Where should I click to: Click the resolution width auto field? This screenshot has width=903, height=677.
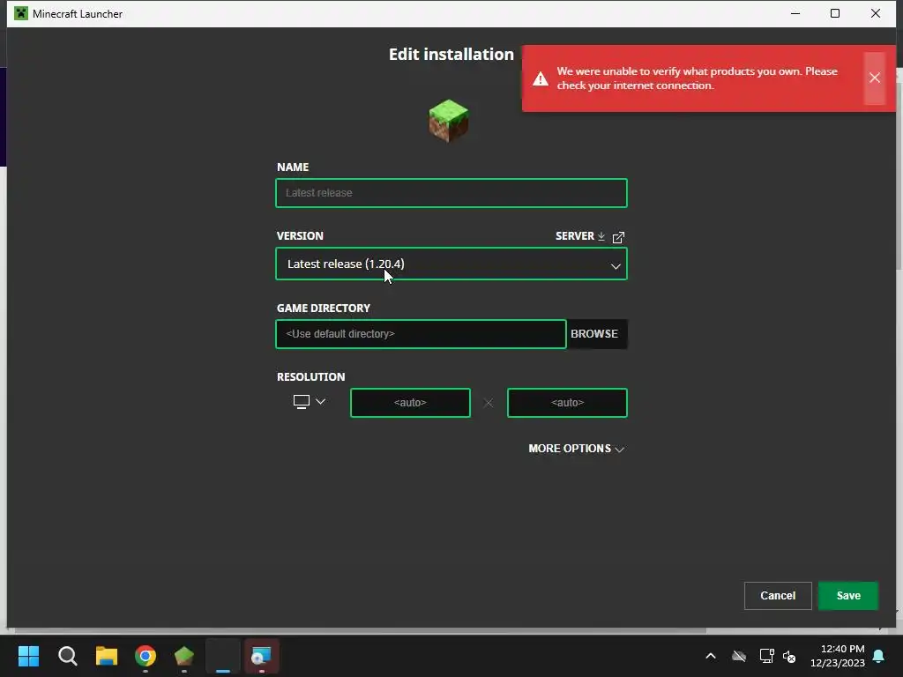pos(410,402)
